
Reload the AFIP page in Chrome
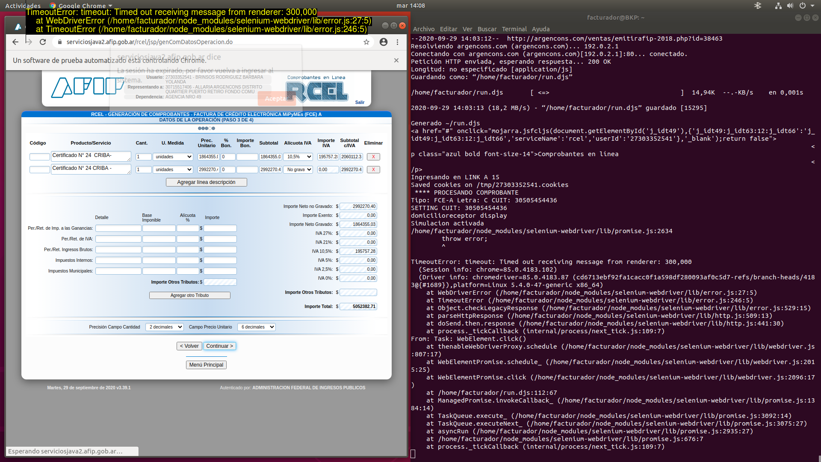click(x=43, y=42)
